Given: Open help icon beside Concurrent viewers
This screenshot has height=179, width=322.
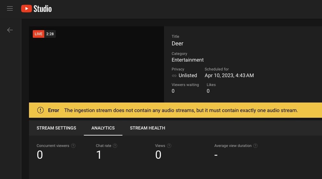Looking at the screenshot, I should 73,146.
